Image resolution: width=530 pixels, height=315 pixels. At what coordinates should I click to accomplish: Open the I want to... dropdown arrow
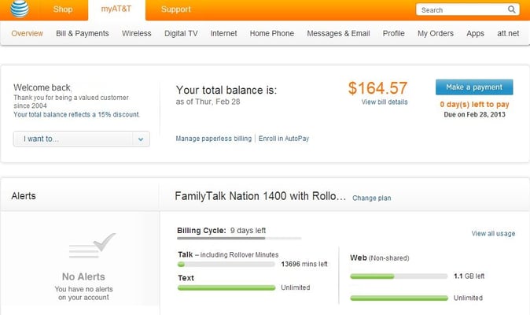(141, 139)
